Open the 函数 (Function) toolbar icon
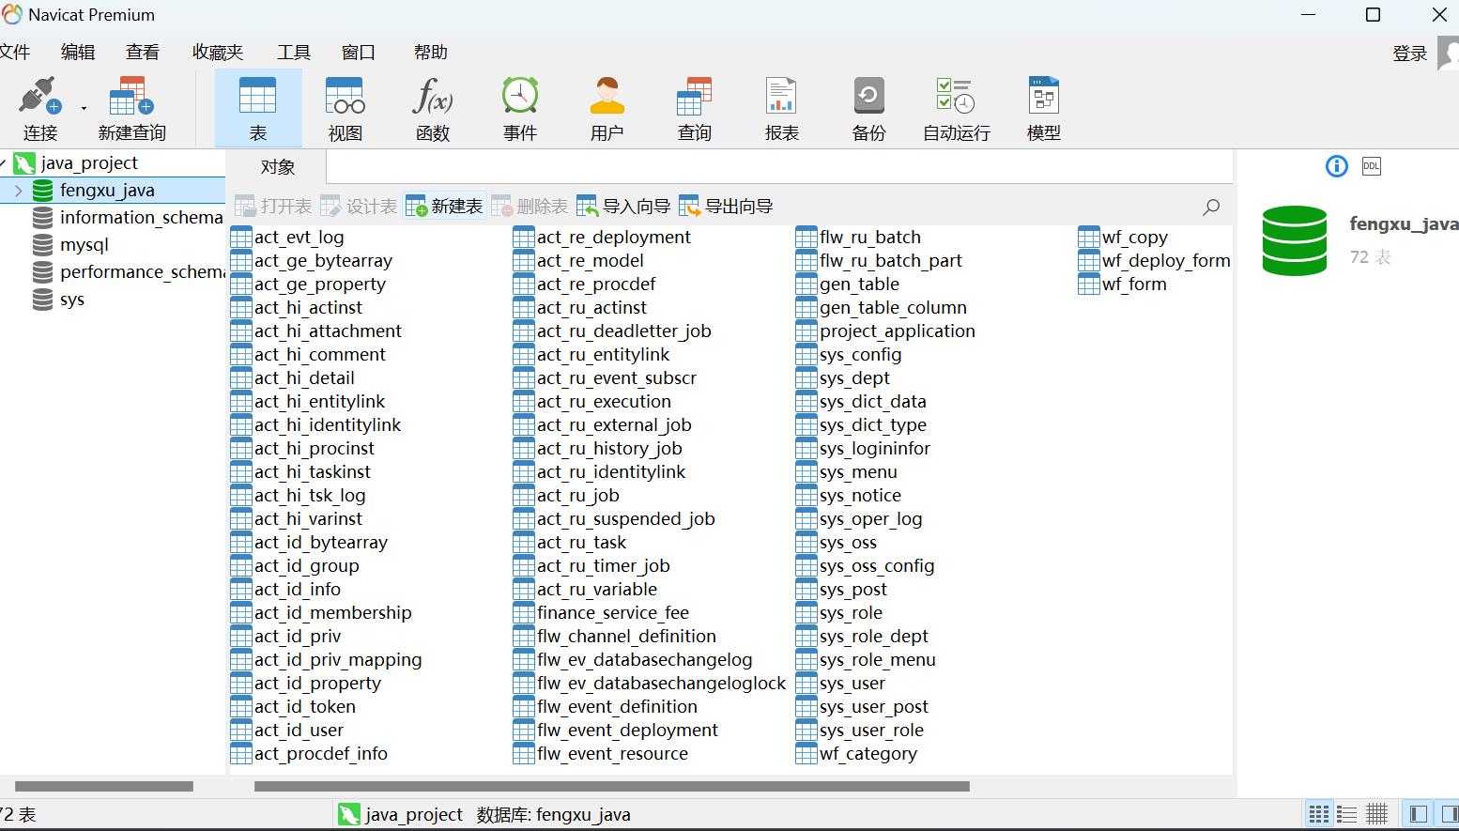The image size is (1459, 831). coord(432,108)
